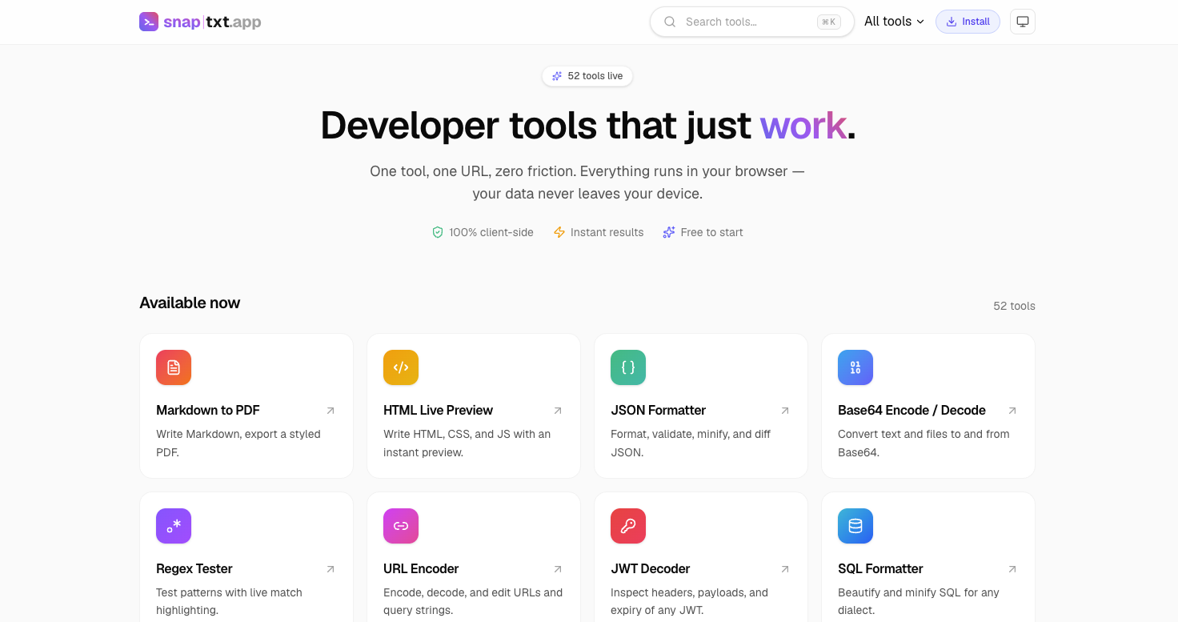Click the description Test patterns with live match highlighting
Screen dimensions: 1178x622
pos(229,601)
